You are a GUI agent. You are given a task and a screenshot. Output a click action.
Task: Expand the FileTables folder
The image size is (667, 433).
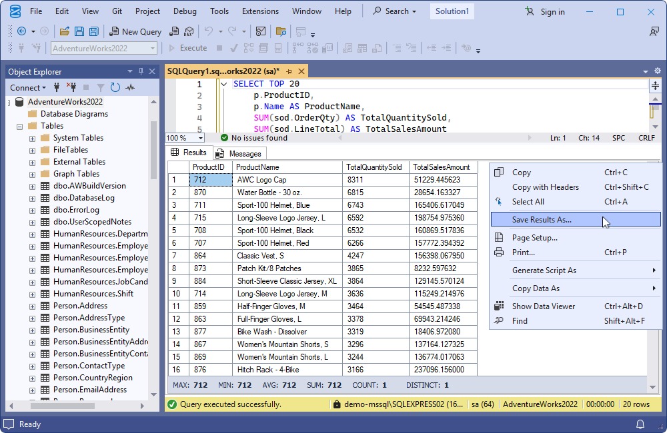[x=32, y=151]
